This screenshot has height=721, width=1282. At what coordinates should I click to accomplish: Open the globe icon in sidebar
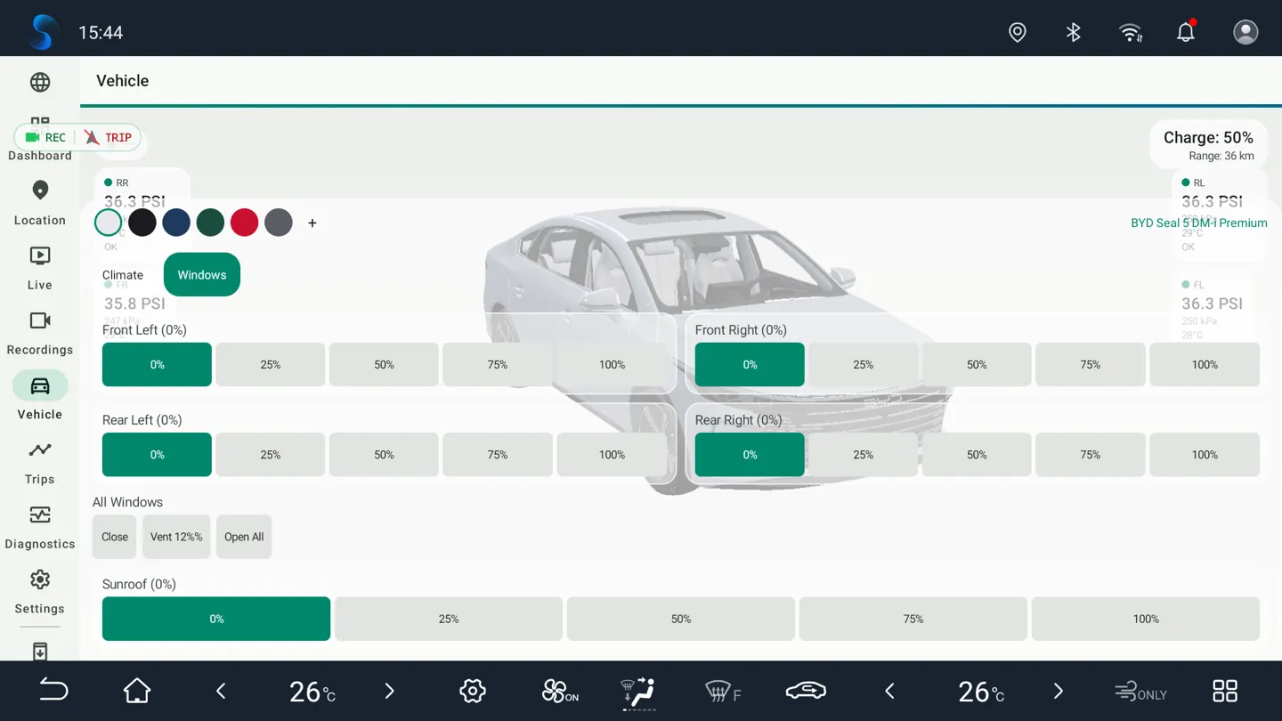pyautogui.click(x=40, y=82)
